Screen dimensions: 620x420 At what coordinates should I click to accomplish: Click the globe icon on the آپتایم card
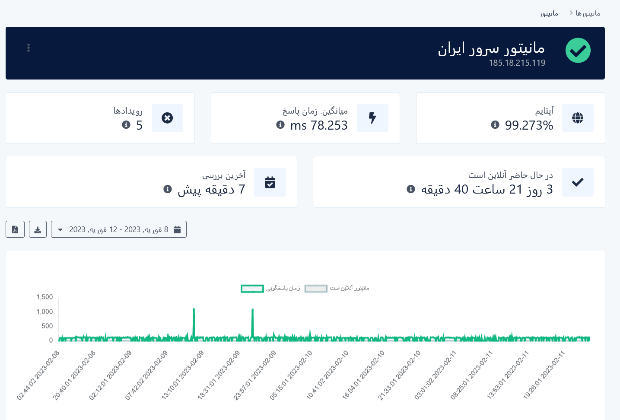pyautogui.click(x=578, y=118)
